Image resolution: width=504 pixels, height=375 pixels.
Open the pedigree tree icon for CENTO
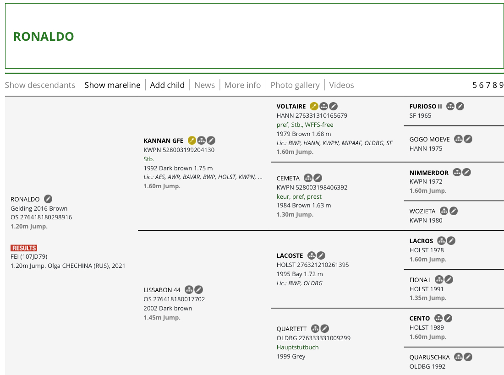pyautogui.click(x=438, y=318)
